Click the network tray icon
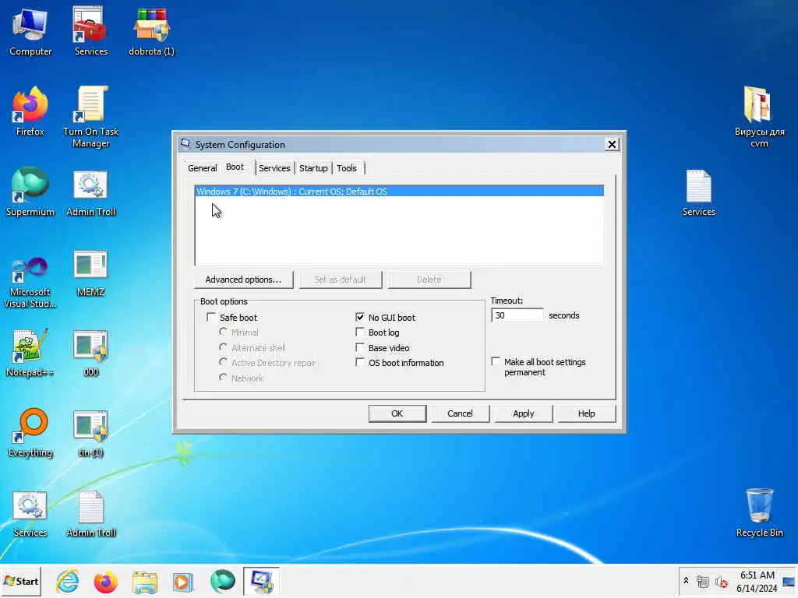The height and width of the screenshot is (598, 798). [x=703, y=581]
